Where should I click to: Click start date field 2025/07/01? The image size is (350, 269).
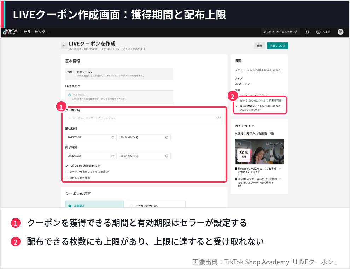(x=91, y=137)
